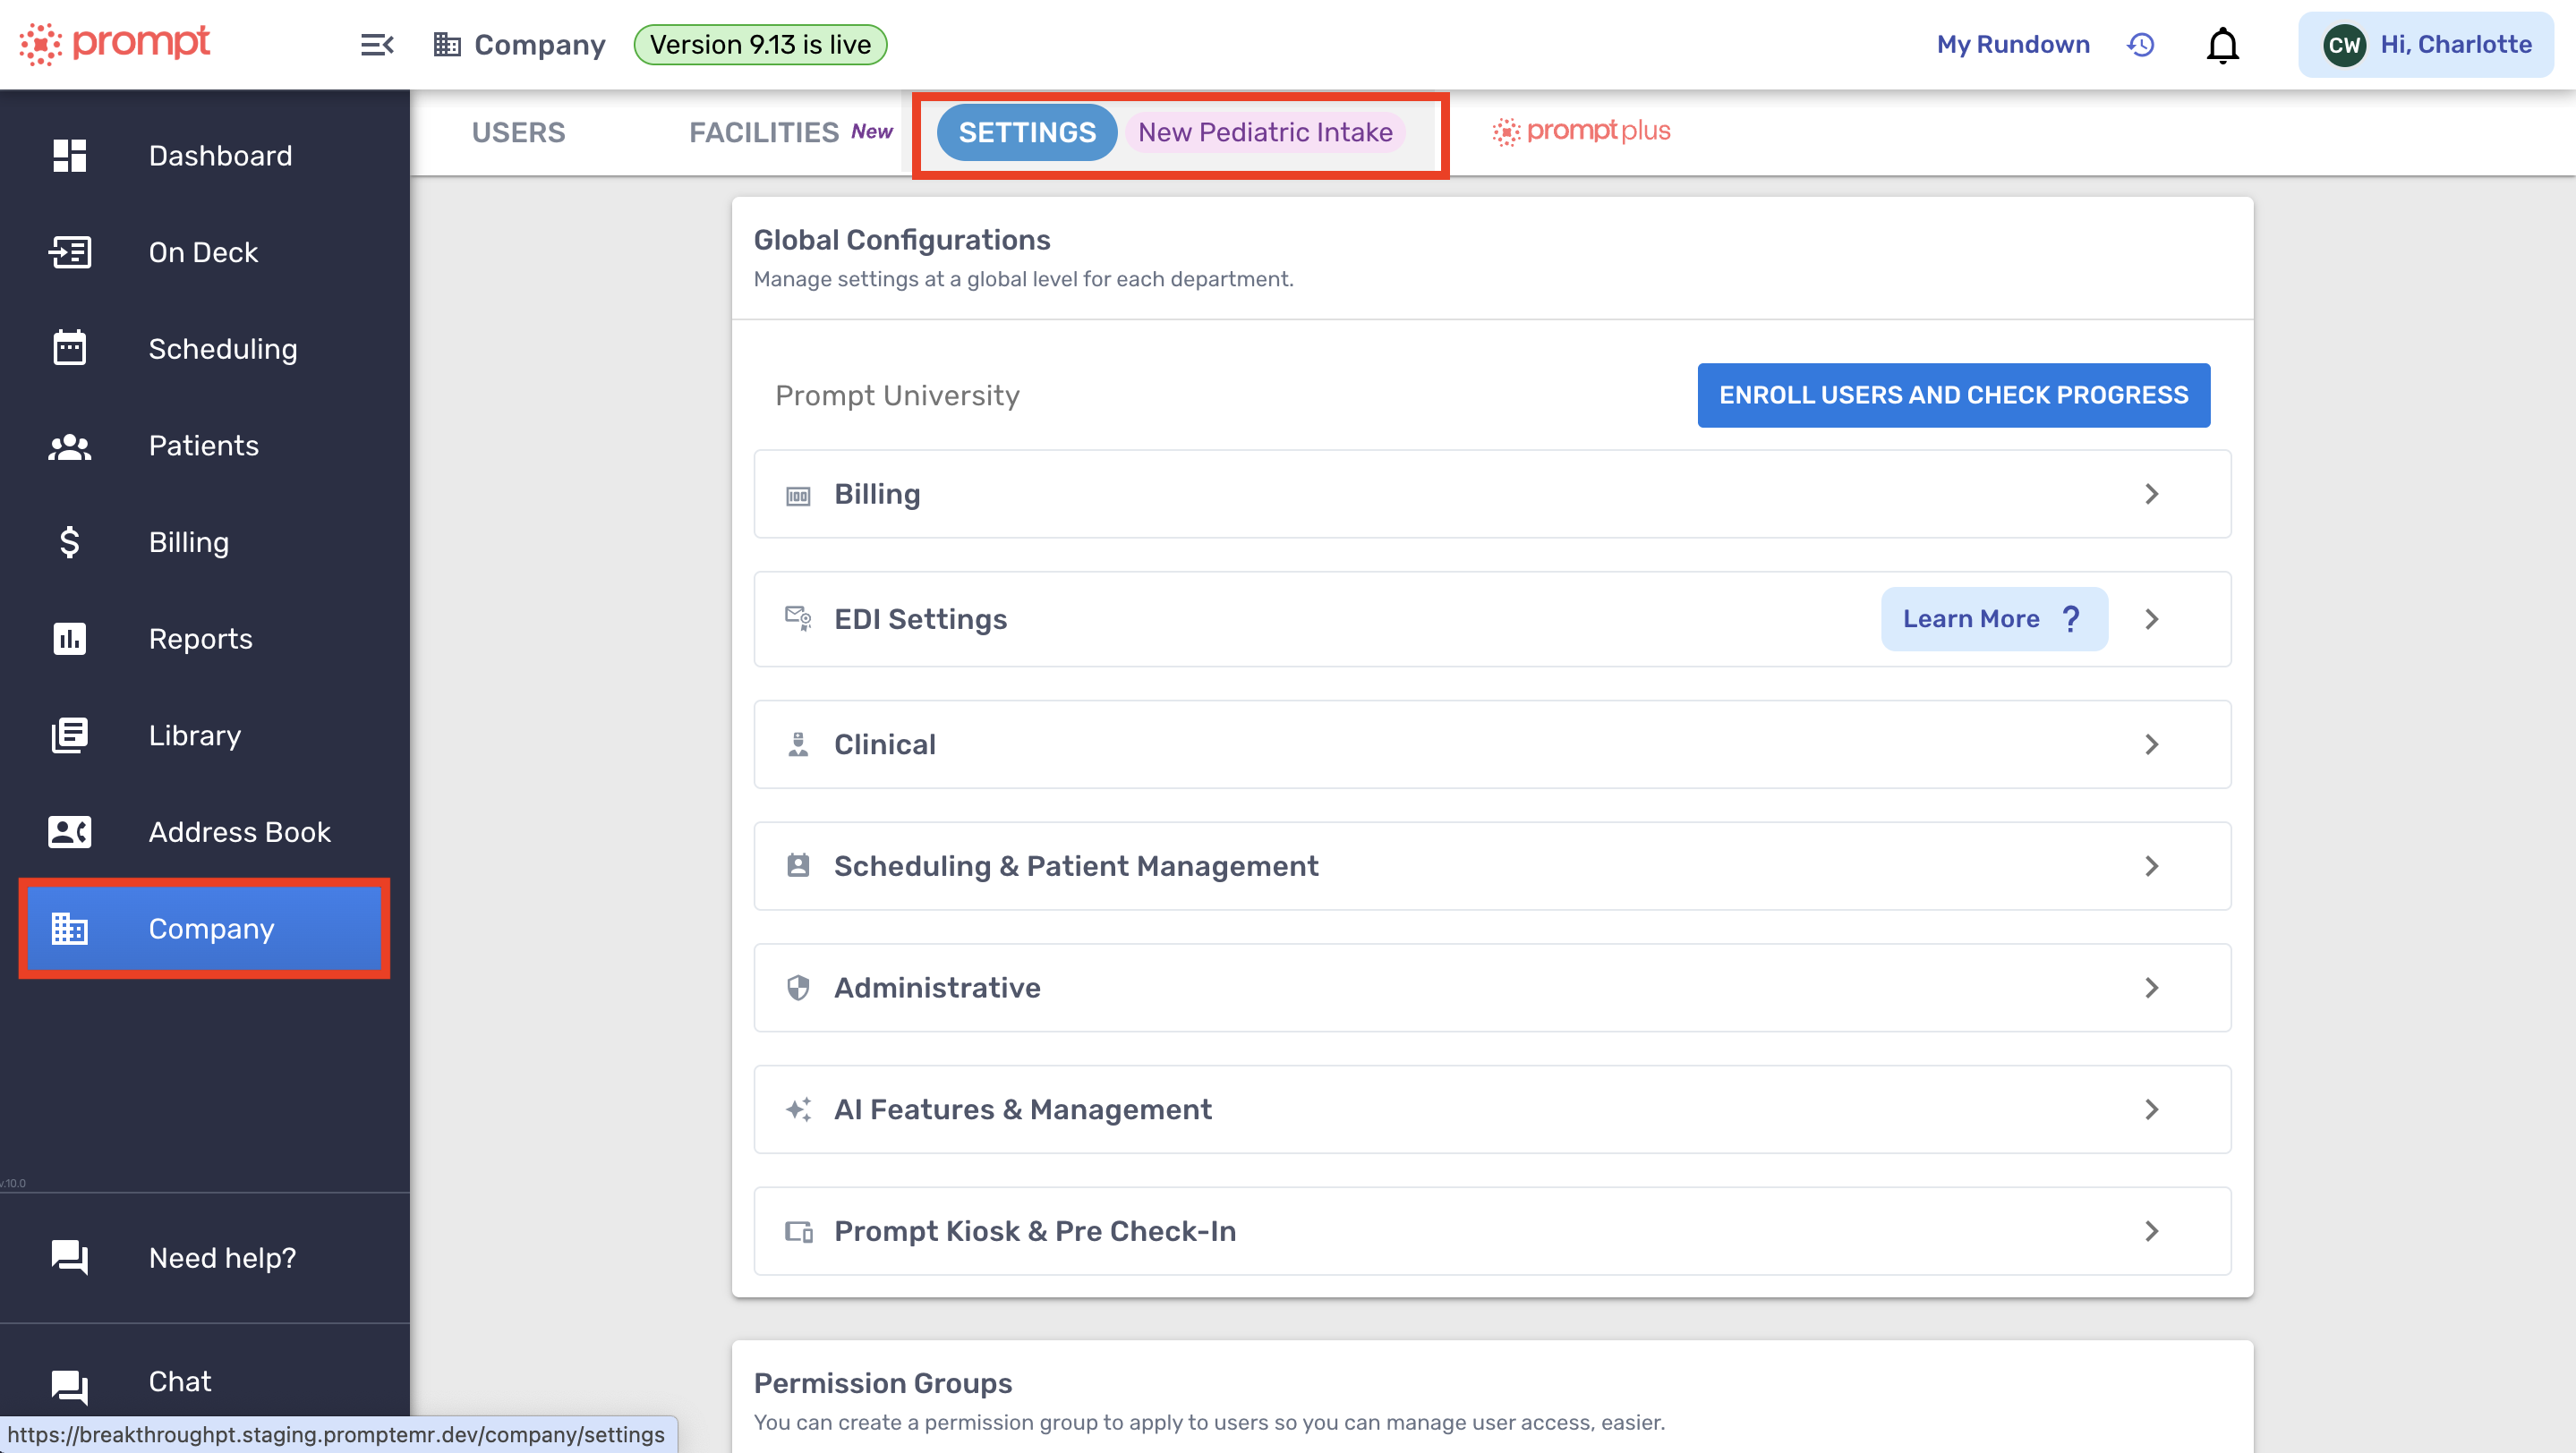
Task: Open notifications with the bell icon
Action: click(x=2222, y=45)
